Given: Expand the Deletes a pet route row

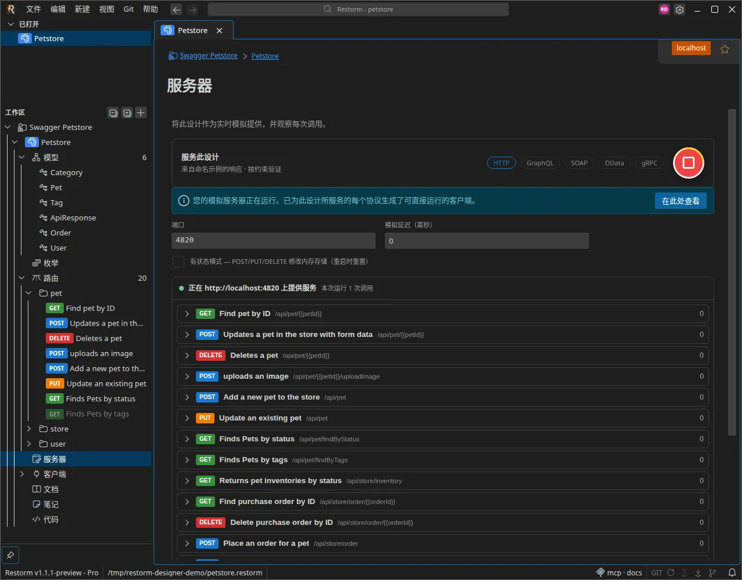Looking at the screenshot, I should [x=187, y=355].
